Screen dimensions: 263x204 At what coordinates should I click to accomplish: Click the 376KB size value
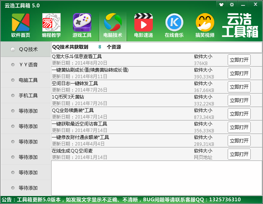201,64
